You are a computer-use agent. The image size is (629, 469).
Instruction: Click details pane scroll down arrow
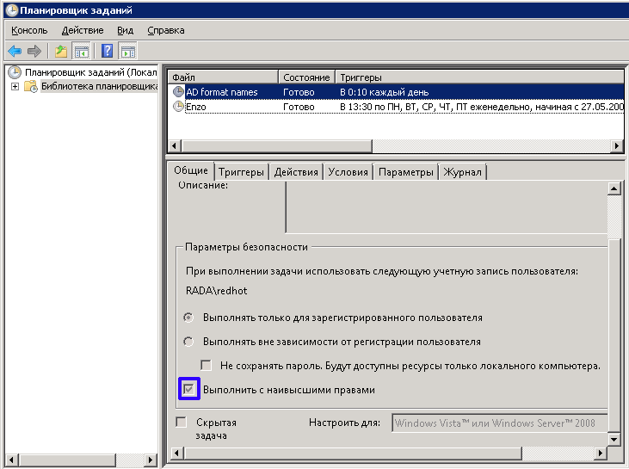pos(614,440)
